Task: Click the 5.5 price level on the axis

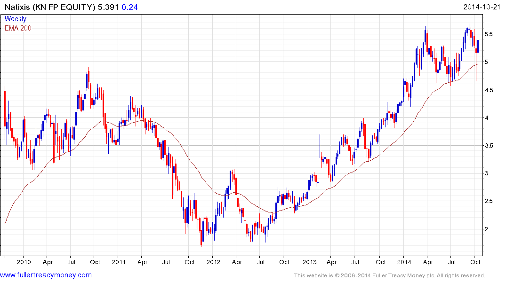Action: tap(490, 34)
